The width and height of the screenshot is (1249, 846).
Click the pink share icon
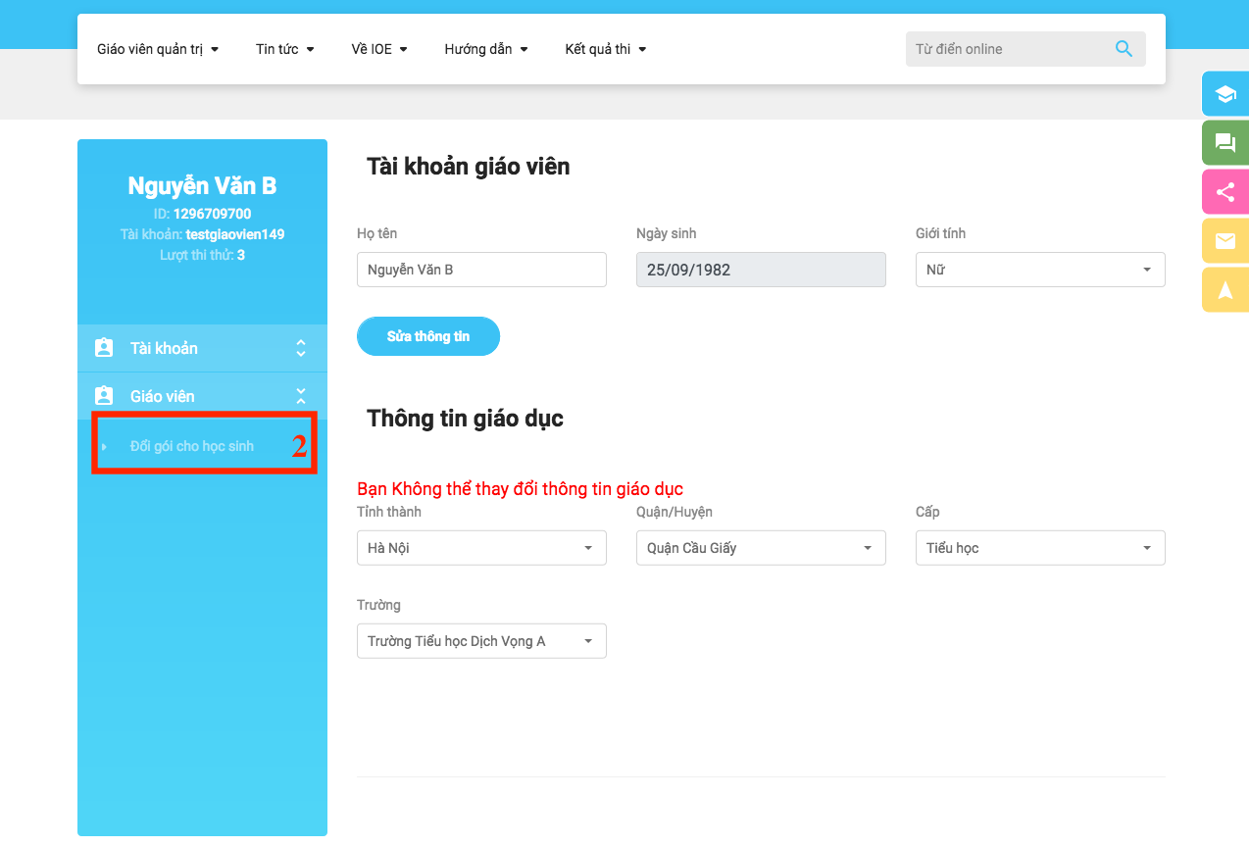[1224, 191]
